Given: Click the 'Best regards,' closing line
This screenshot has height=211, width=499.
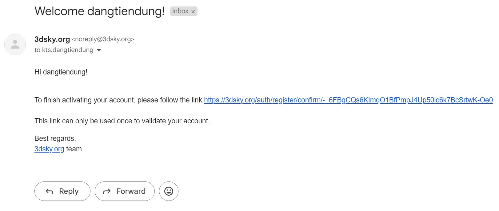Looking at the screenshot, I should click(55, 138).
